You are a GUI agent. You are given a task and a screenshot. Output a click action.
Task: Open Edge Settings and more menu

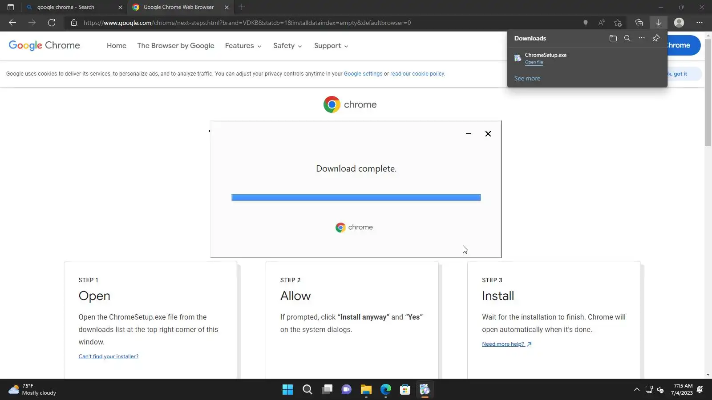pyautogui.click(x=700, y=23)
